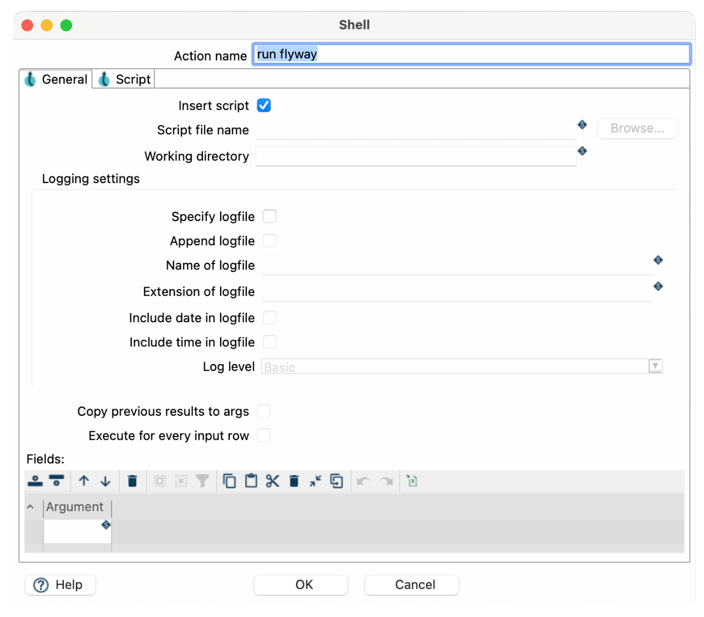Click the insert row above icon
This screenshot has width=704, height=617.
tap(35, 481)
